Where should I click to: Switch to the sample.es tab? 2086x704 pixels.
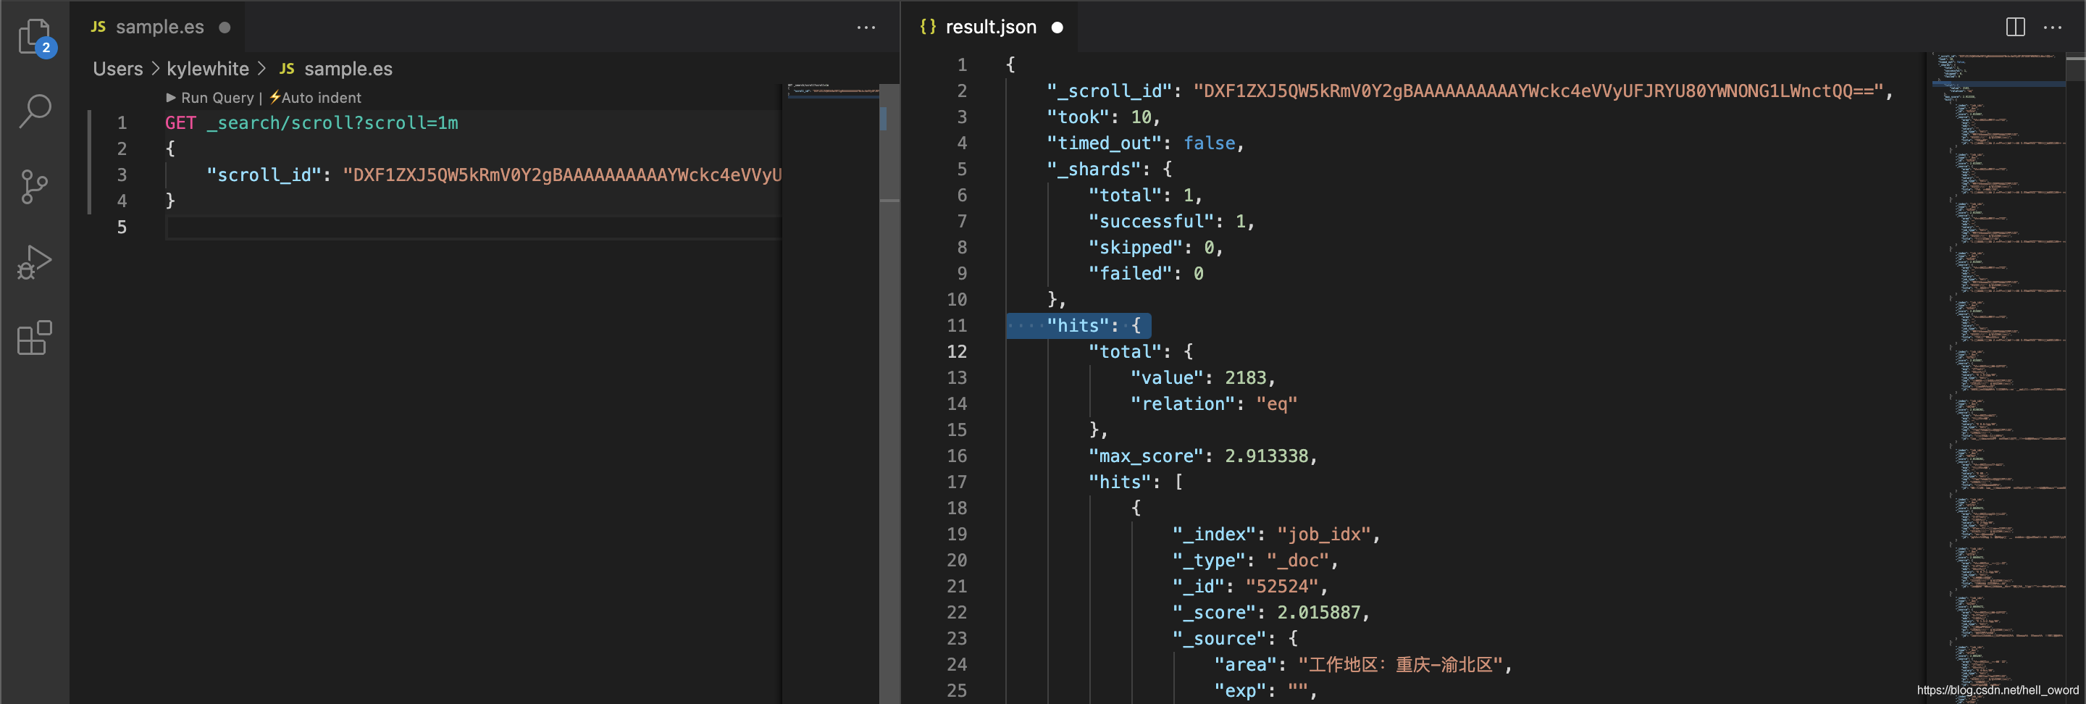coord(159,27)
